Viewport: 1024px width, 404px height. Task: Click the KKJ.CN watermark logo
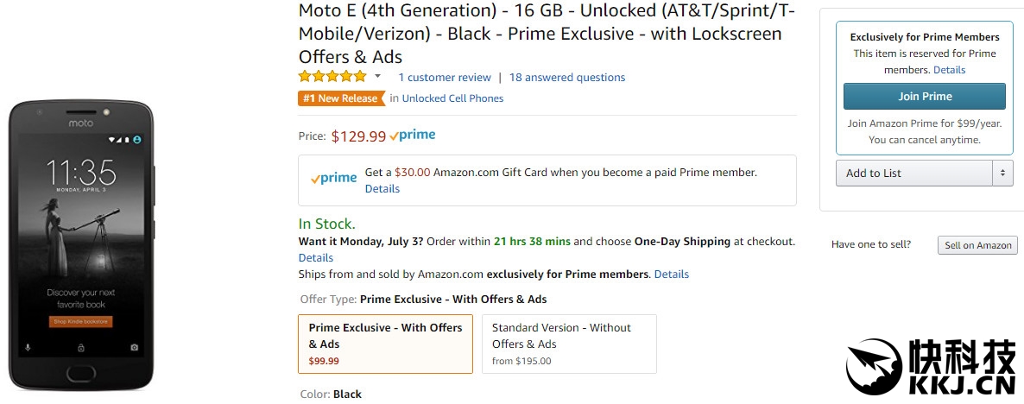(931, 367)
